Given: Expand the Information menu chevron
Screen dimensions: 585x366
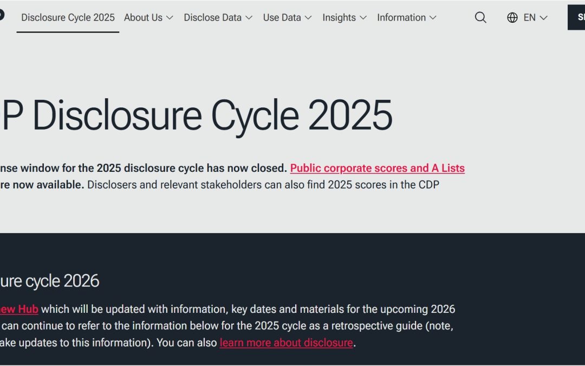Looking at the screenshot, I should 433,17.
